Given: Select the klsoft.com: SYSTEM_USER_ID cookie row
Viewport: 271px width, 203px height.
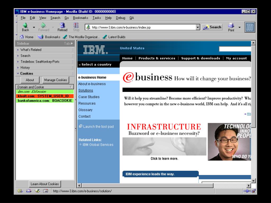Looking at the screenshot, I should 44,96.
